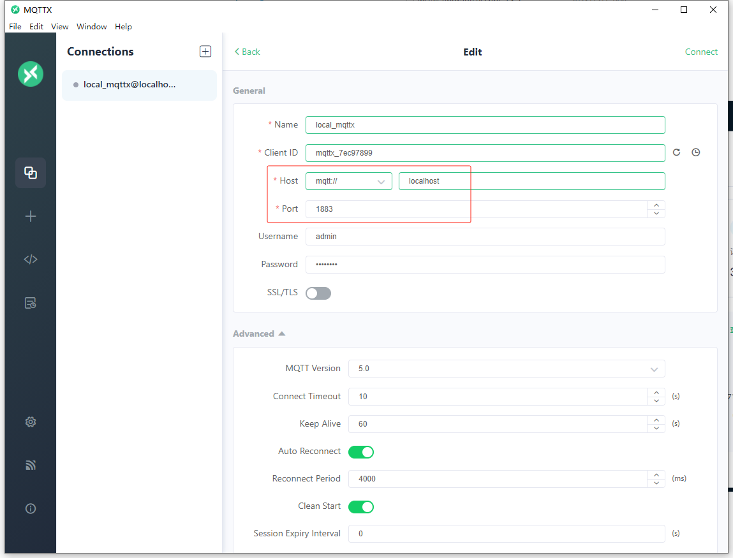Click the Keep Alive input field
The width and height of the screenshot is (733, 558).
point(498,424)
